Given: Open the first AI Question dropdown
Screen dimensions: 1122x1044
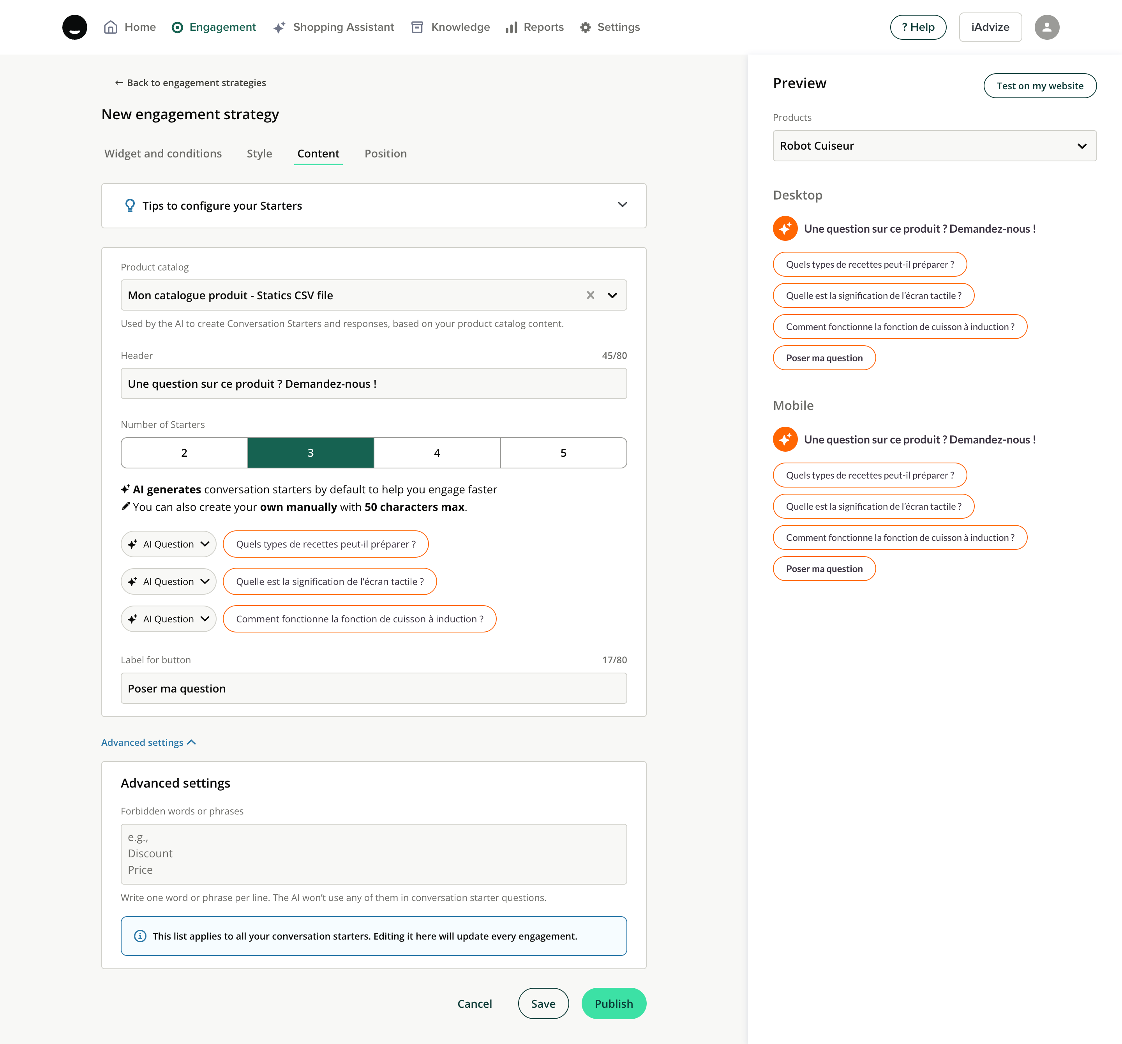Looking at the screenshot, I should pos(168,544).
